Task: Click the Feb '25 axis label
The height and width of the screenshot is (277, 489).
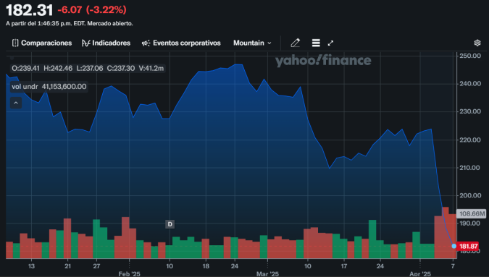Action: coord(130,274)
